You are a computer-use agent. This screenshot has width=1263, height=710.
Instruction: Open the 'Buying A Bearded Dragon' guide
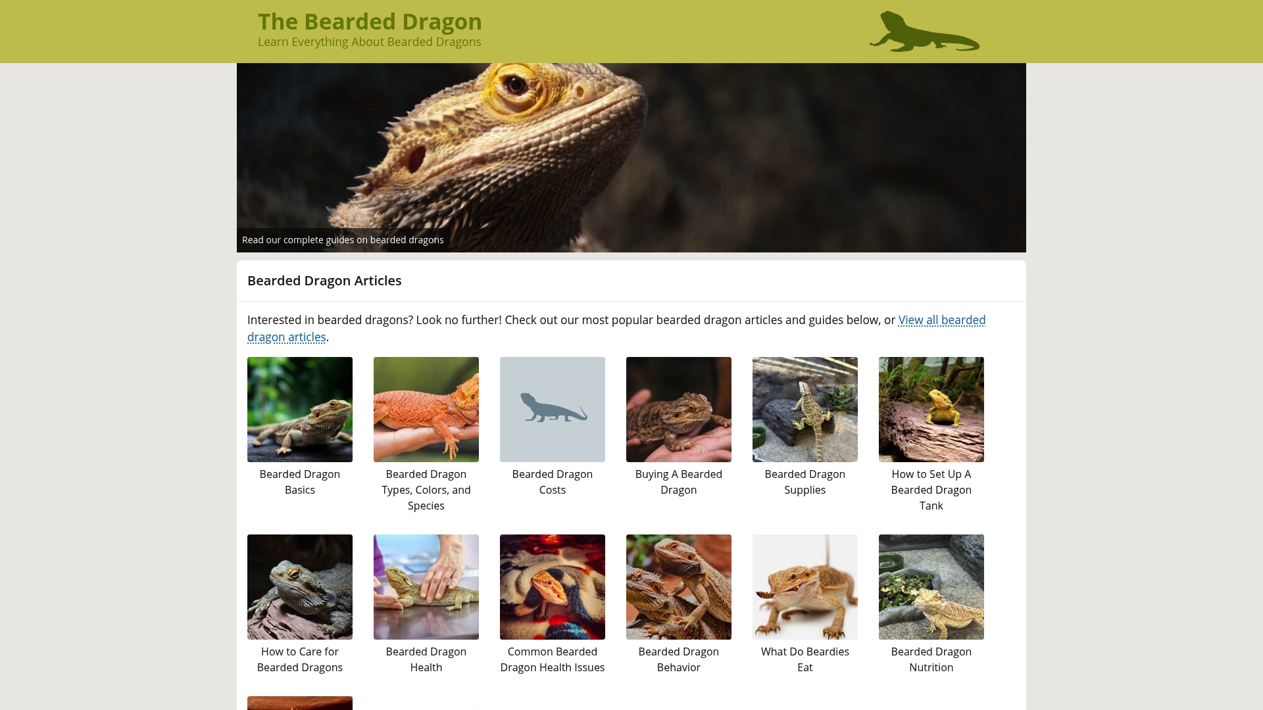coord(678,482)
